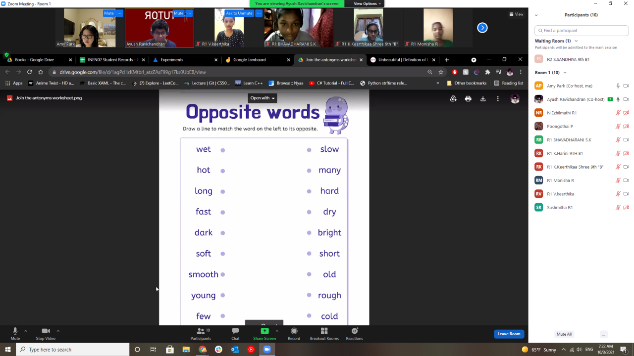The width and height of the screenshot is (634, 356).
Task: Unmute Sushmitha R1 in participants list
Action: pyautogui.click(x=618, y=207)
